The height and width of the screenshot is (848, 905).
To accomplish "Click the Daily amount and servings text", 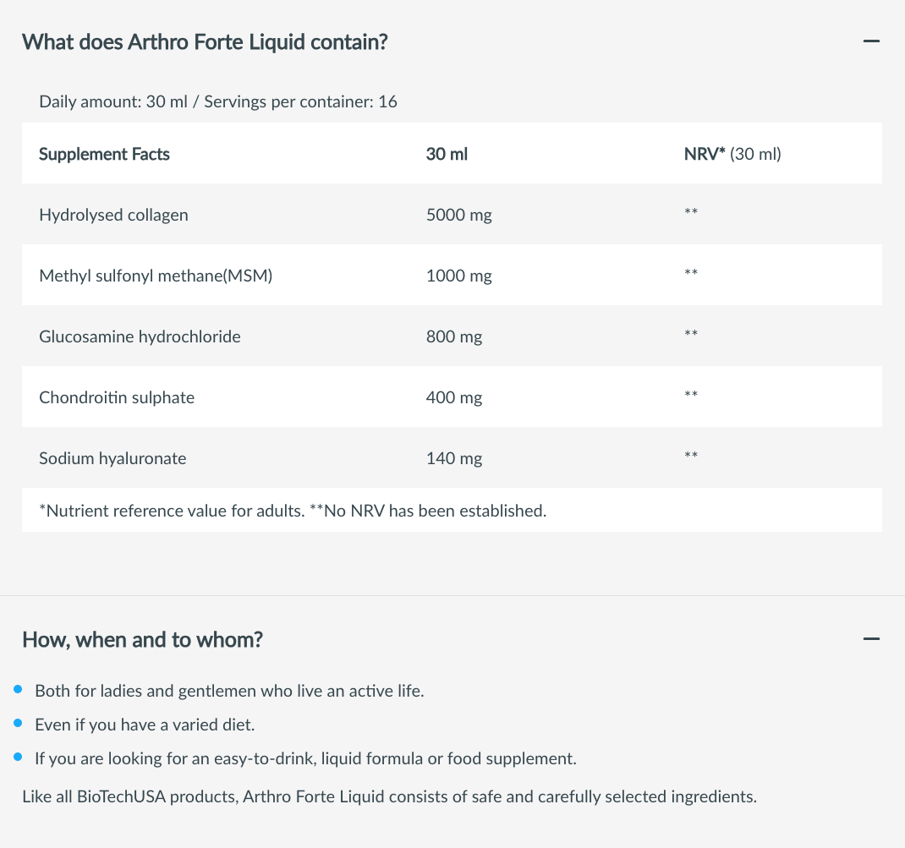I will pos(218,101).
